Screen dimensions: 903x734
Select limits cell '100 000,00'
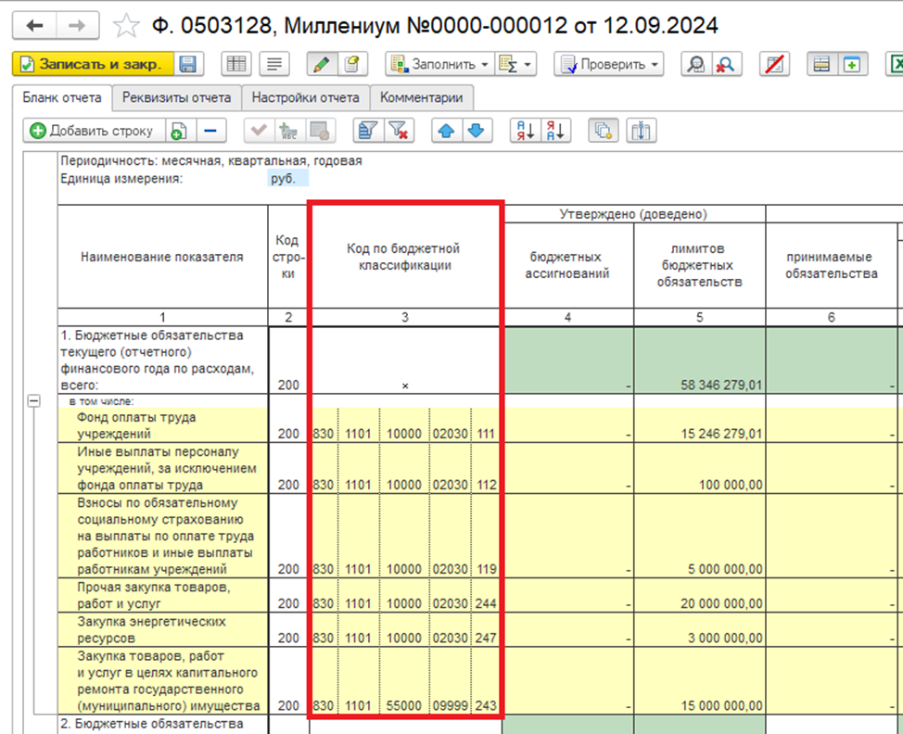(x=699, y=467)
